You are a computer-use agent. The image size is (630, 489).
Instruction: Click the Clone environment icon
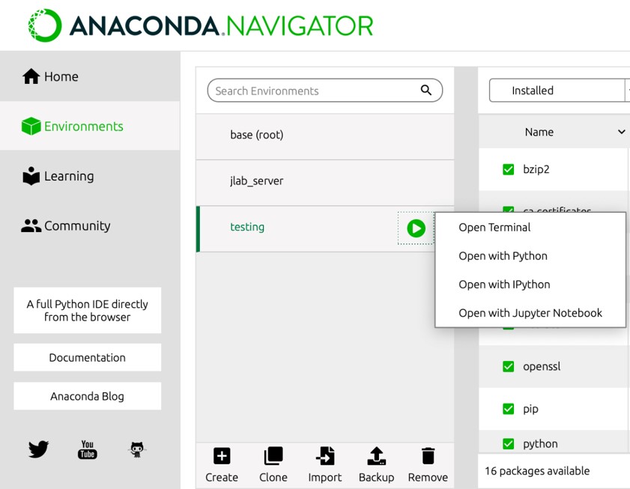pyautogui.click(x=273, y=456)
